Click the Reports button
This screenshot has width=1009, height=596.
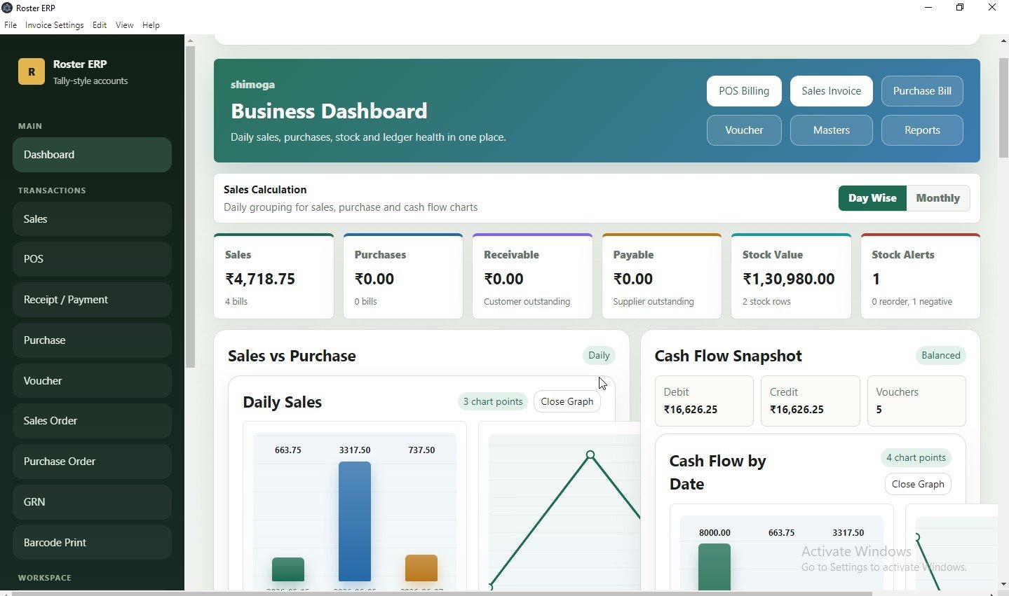tap(922, 130)
